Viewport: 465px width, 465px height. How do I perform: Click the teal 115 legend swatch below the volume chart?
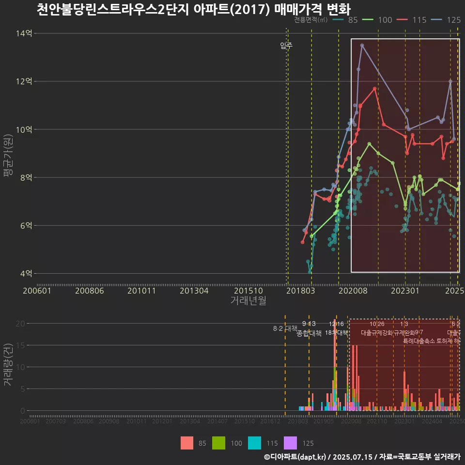[x=254, y=443]
